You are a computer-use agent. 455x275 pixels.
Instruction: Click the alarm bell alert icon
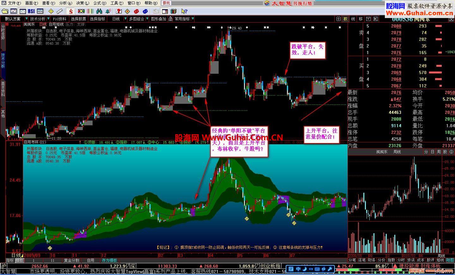(x=108, y=11)
